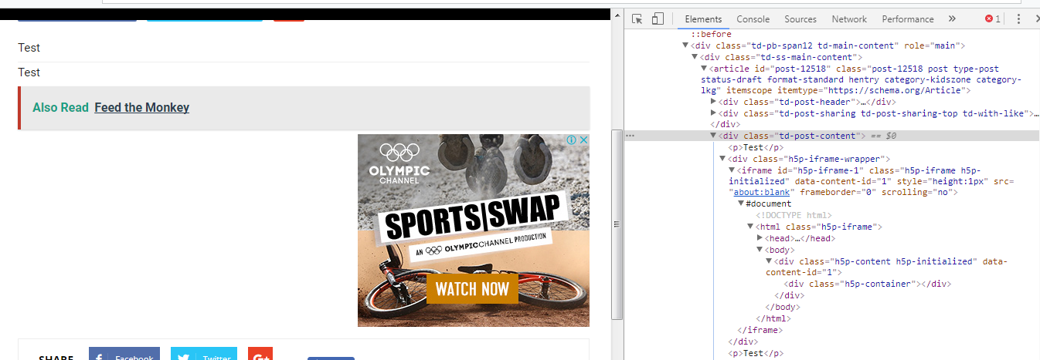Select the closing </html> tag row
The image size is (1040, 360).
click(773, 318)
